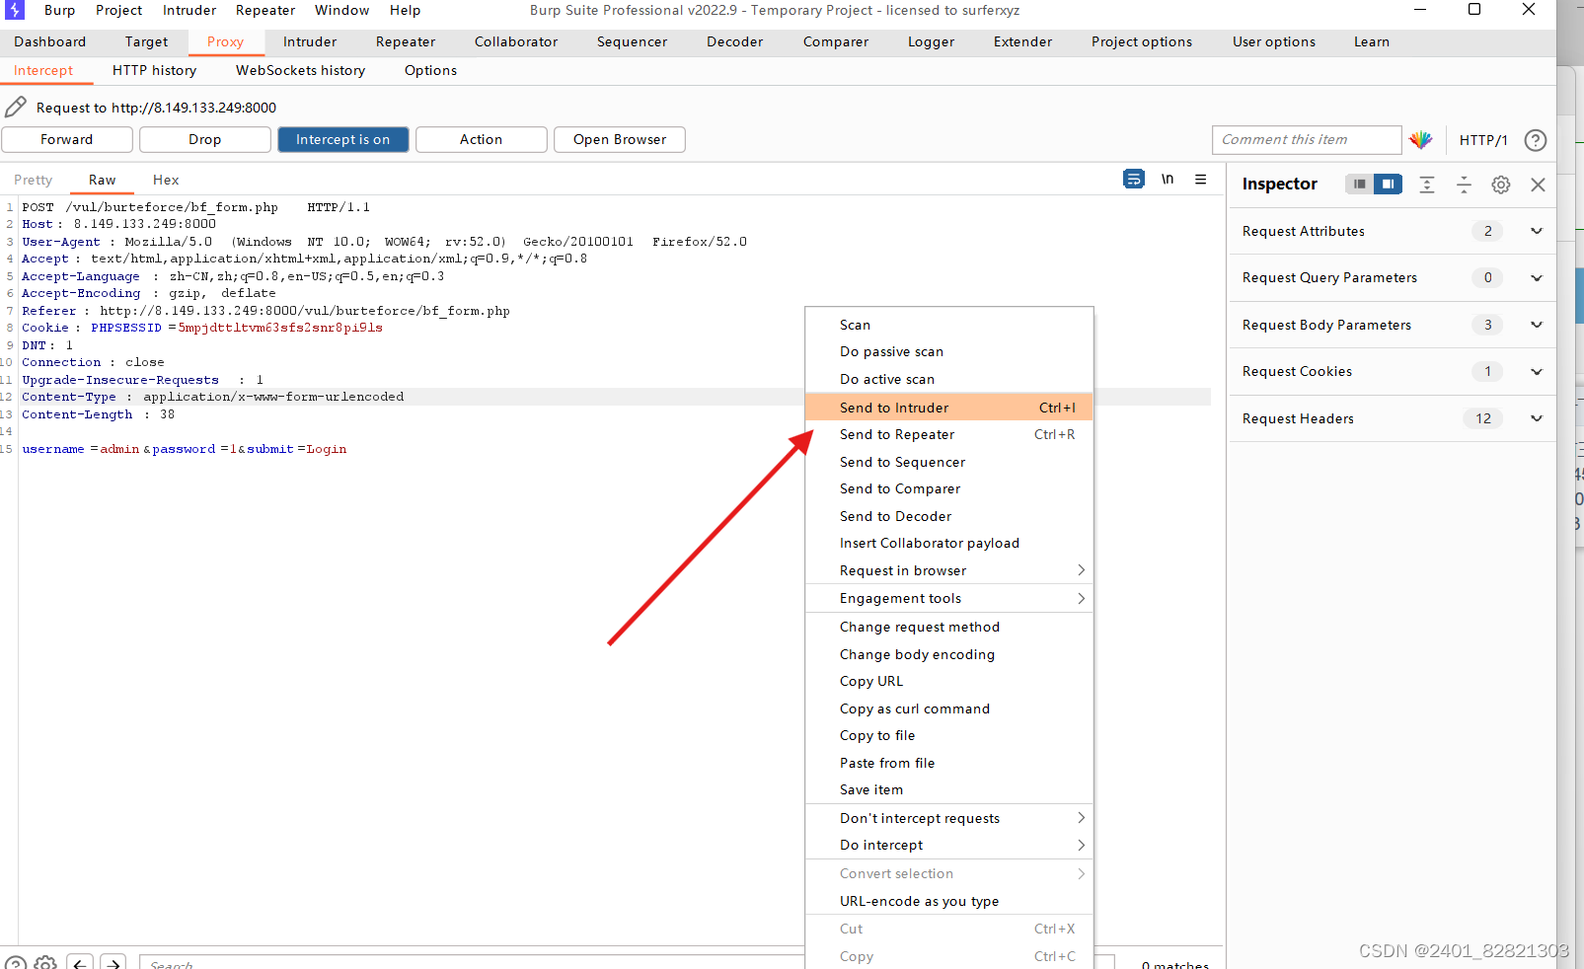Switch to the Hex view tab
Viewport: 1584px width, 969px height.
coord(166,180)
